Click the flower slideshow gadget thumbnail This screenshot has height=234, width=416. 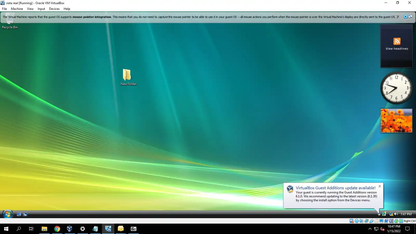pyautogui.click(x=396, y=121)
